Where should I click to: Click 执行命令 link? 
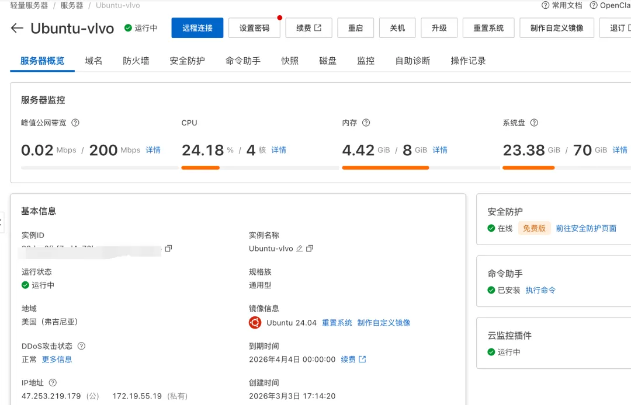pos(540,290)
